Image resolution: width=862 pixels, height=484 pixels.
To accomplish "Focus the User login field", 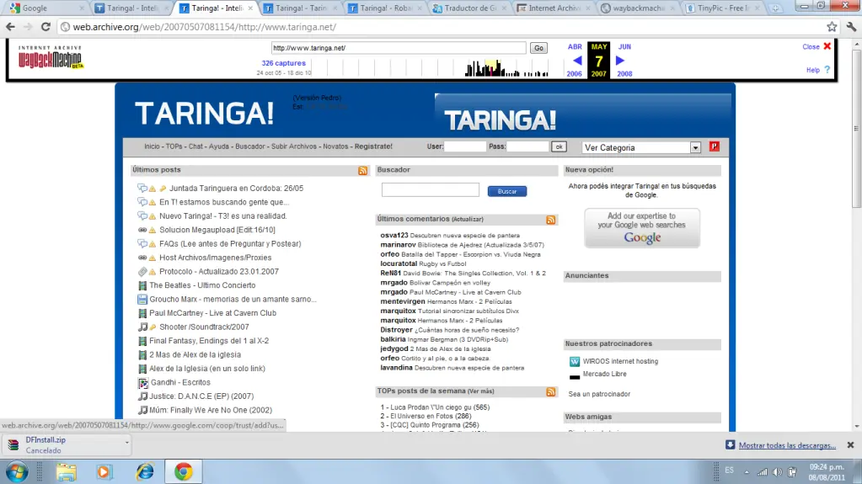I will point(465,146).
